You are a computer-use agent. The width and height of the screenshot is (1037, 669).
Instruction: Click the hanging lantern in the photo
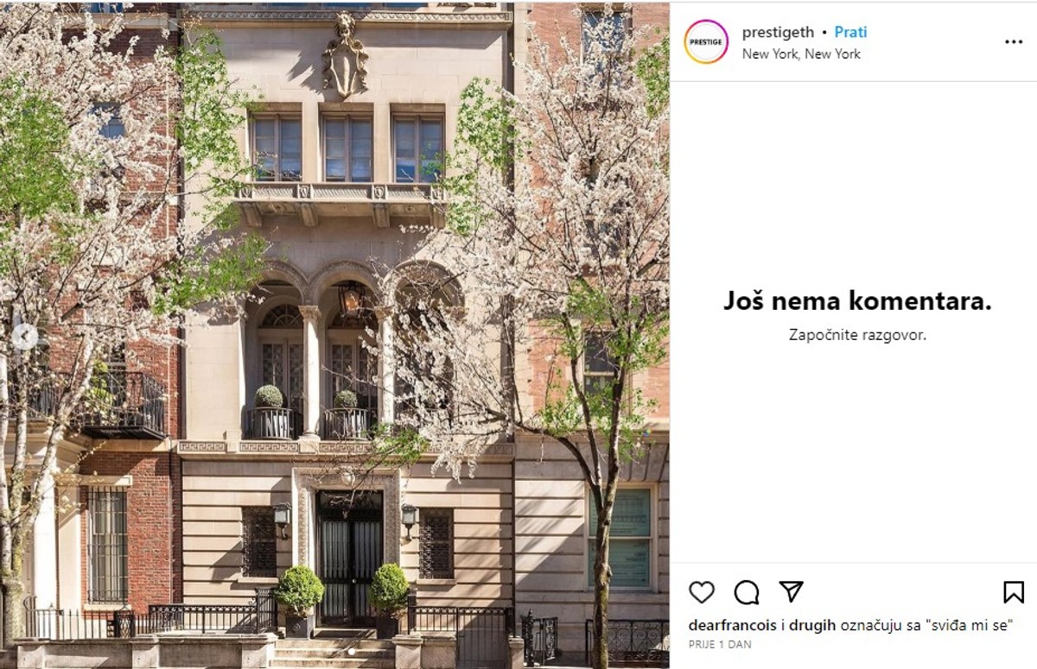[349, 298]
